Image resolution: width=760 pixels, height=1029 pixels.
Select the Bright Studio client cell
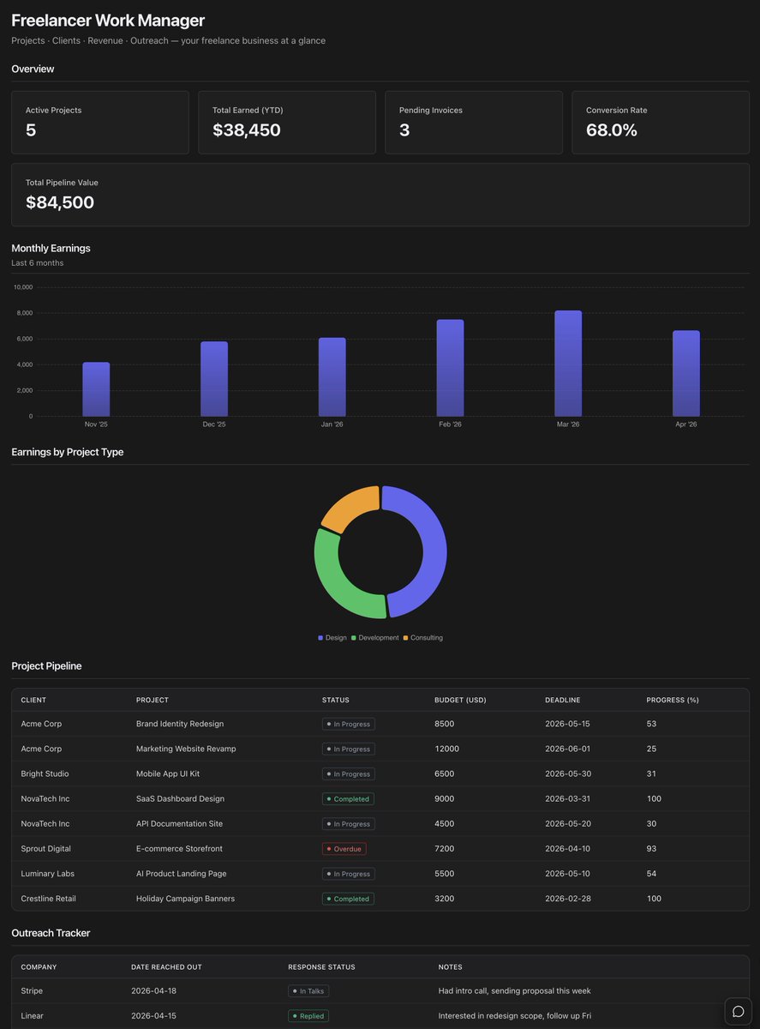45,773
